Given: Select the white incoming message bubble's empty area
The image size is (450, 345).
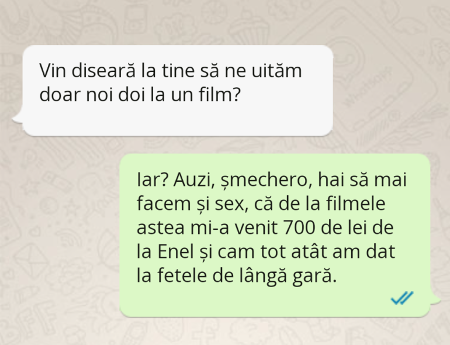Looking at the screenshot, I should pos(178,119).
